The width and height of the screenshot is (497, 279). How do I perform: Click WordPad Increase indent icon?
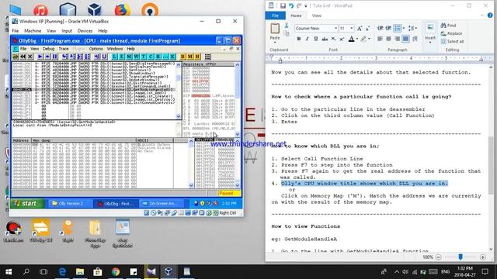[388, 28]
